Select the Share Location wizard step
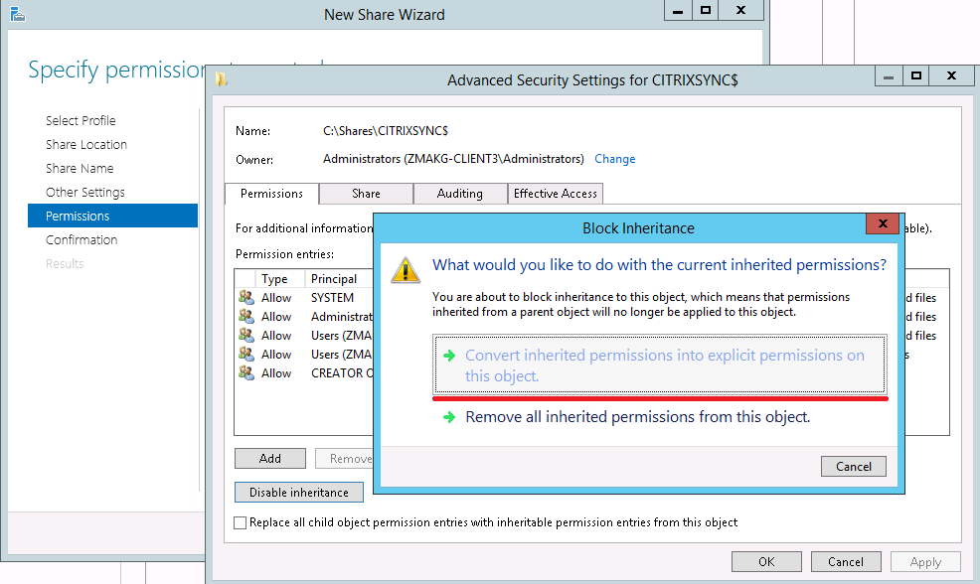The height and width of the screenshot is (584, 980). (x=86, y=145)
